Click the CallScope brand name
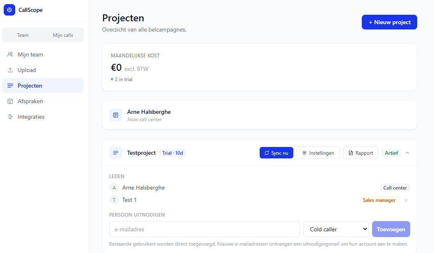 pyautogui.click(x=30, y=10)
